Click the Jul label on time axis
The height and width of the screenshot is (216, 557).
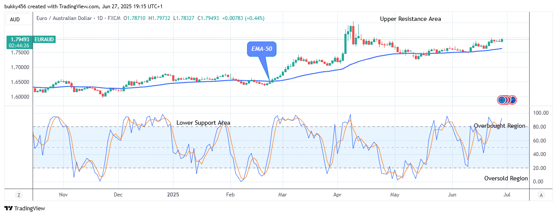tap(506, 196)
